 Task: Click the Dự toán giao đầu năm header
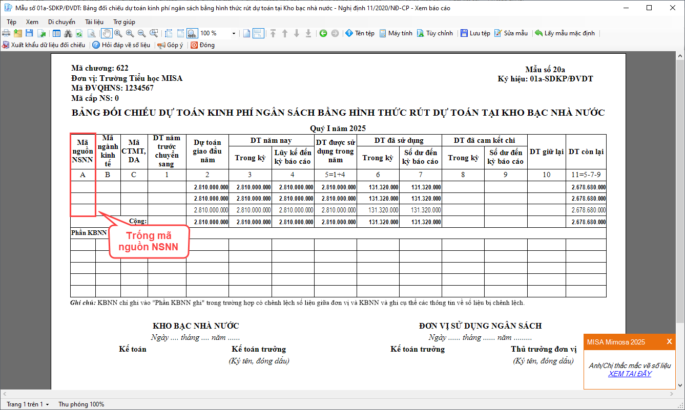click(x=207, y=152)
